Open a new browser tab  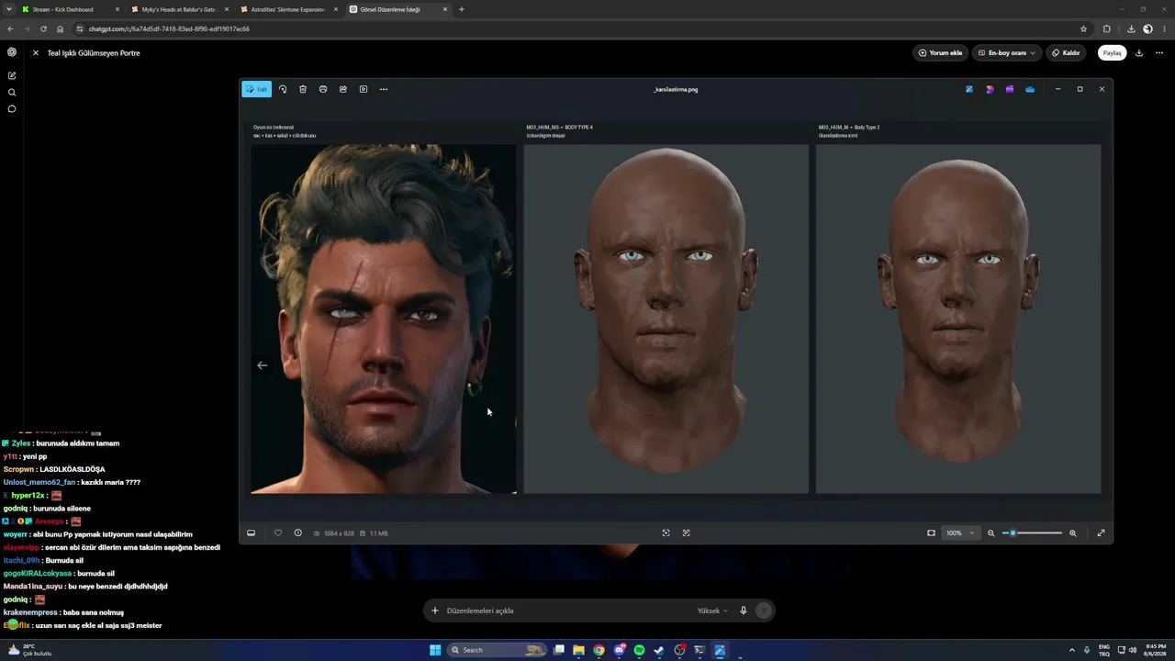462,9
